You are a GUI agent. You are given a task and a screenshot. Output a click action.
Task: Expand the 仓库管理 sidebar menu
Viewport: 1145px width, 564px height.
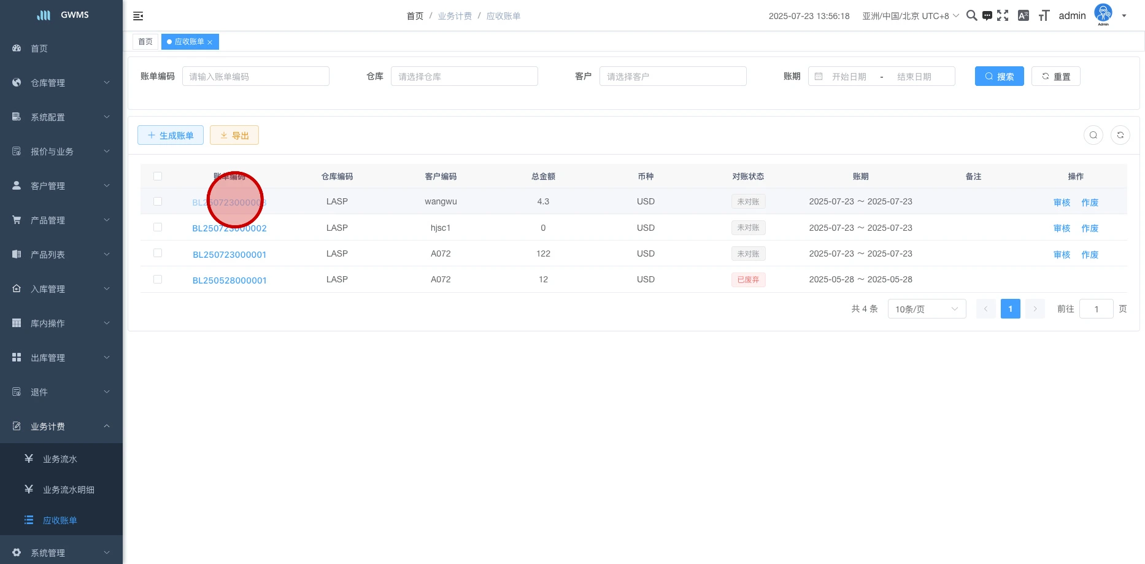tap(61, 83)
